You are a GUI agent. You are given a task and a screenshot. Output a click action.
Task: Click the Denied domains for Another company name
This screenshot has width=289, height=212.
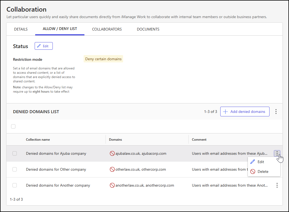(x=58, y=185)
